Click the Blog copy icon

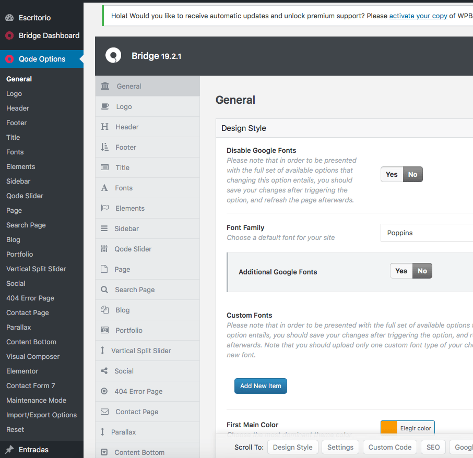pos(104,310)
